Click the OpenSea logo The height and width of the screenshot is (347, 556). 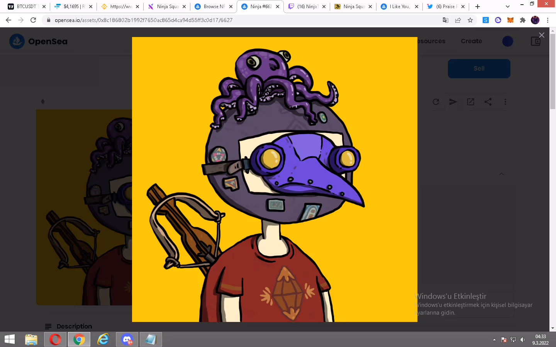pyautogui.click(x=38, y=41)
